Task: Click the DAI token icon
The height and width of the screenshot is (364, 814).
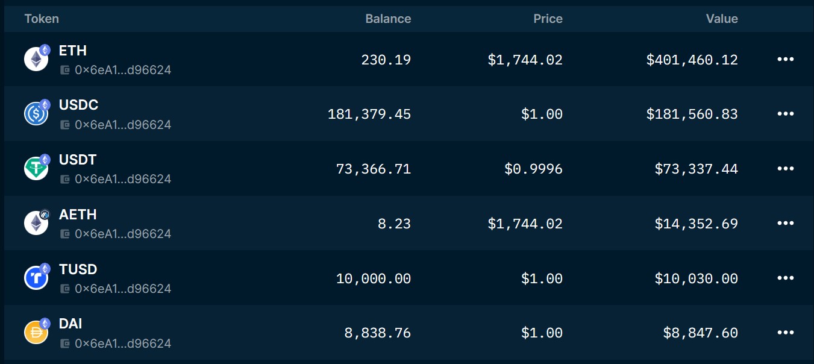Action: click(x=36, y=333)
